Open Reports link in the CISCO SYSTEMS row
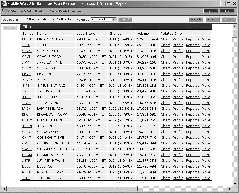Viewport: 239px width, 193px height. point(193,51)
